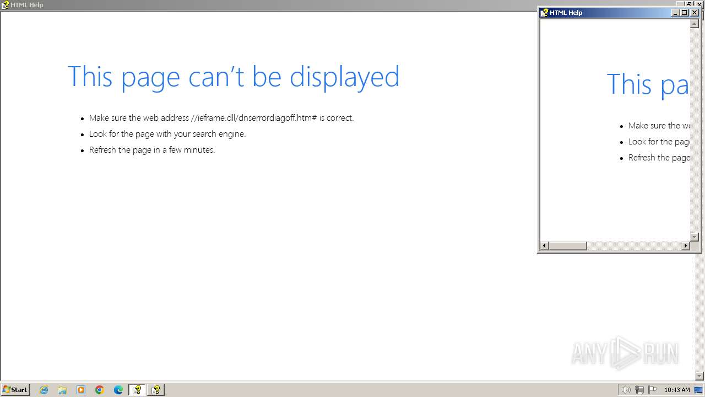
Task: Minimize the small HTML Help window
Action: [x=675, y=13]
